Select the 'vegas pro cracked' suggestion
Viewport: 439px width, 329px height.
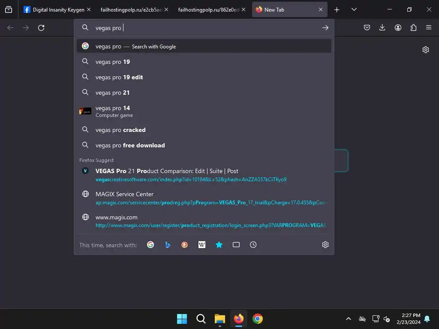pyautogui.click(x=204, y=130)
